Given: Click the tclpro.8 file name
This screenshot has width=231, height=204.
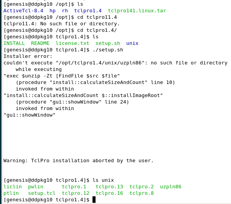Looking at the screenshot, I should (x=142, y=193).
